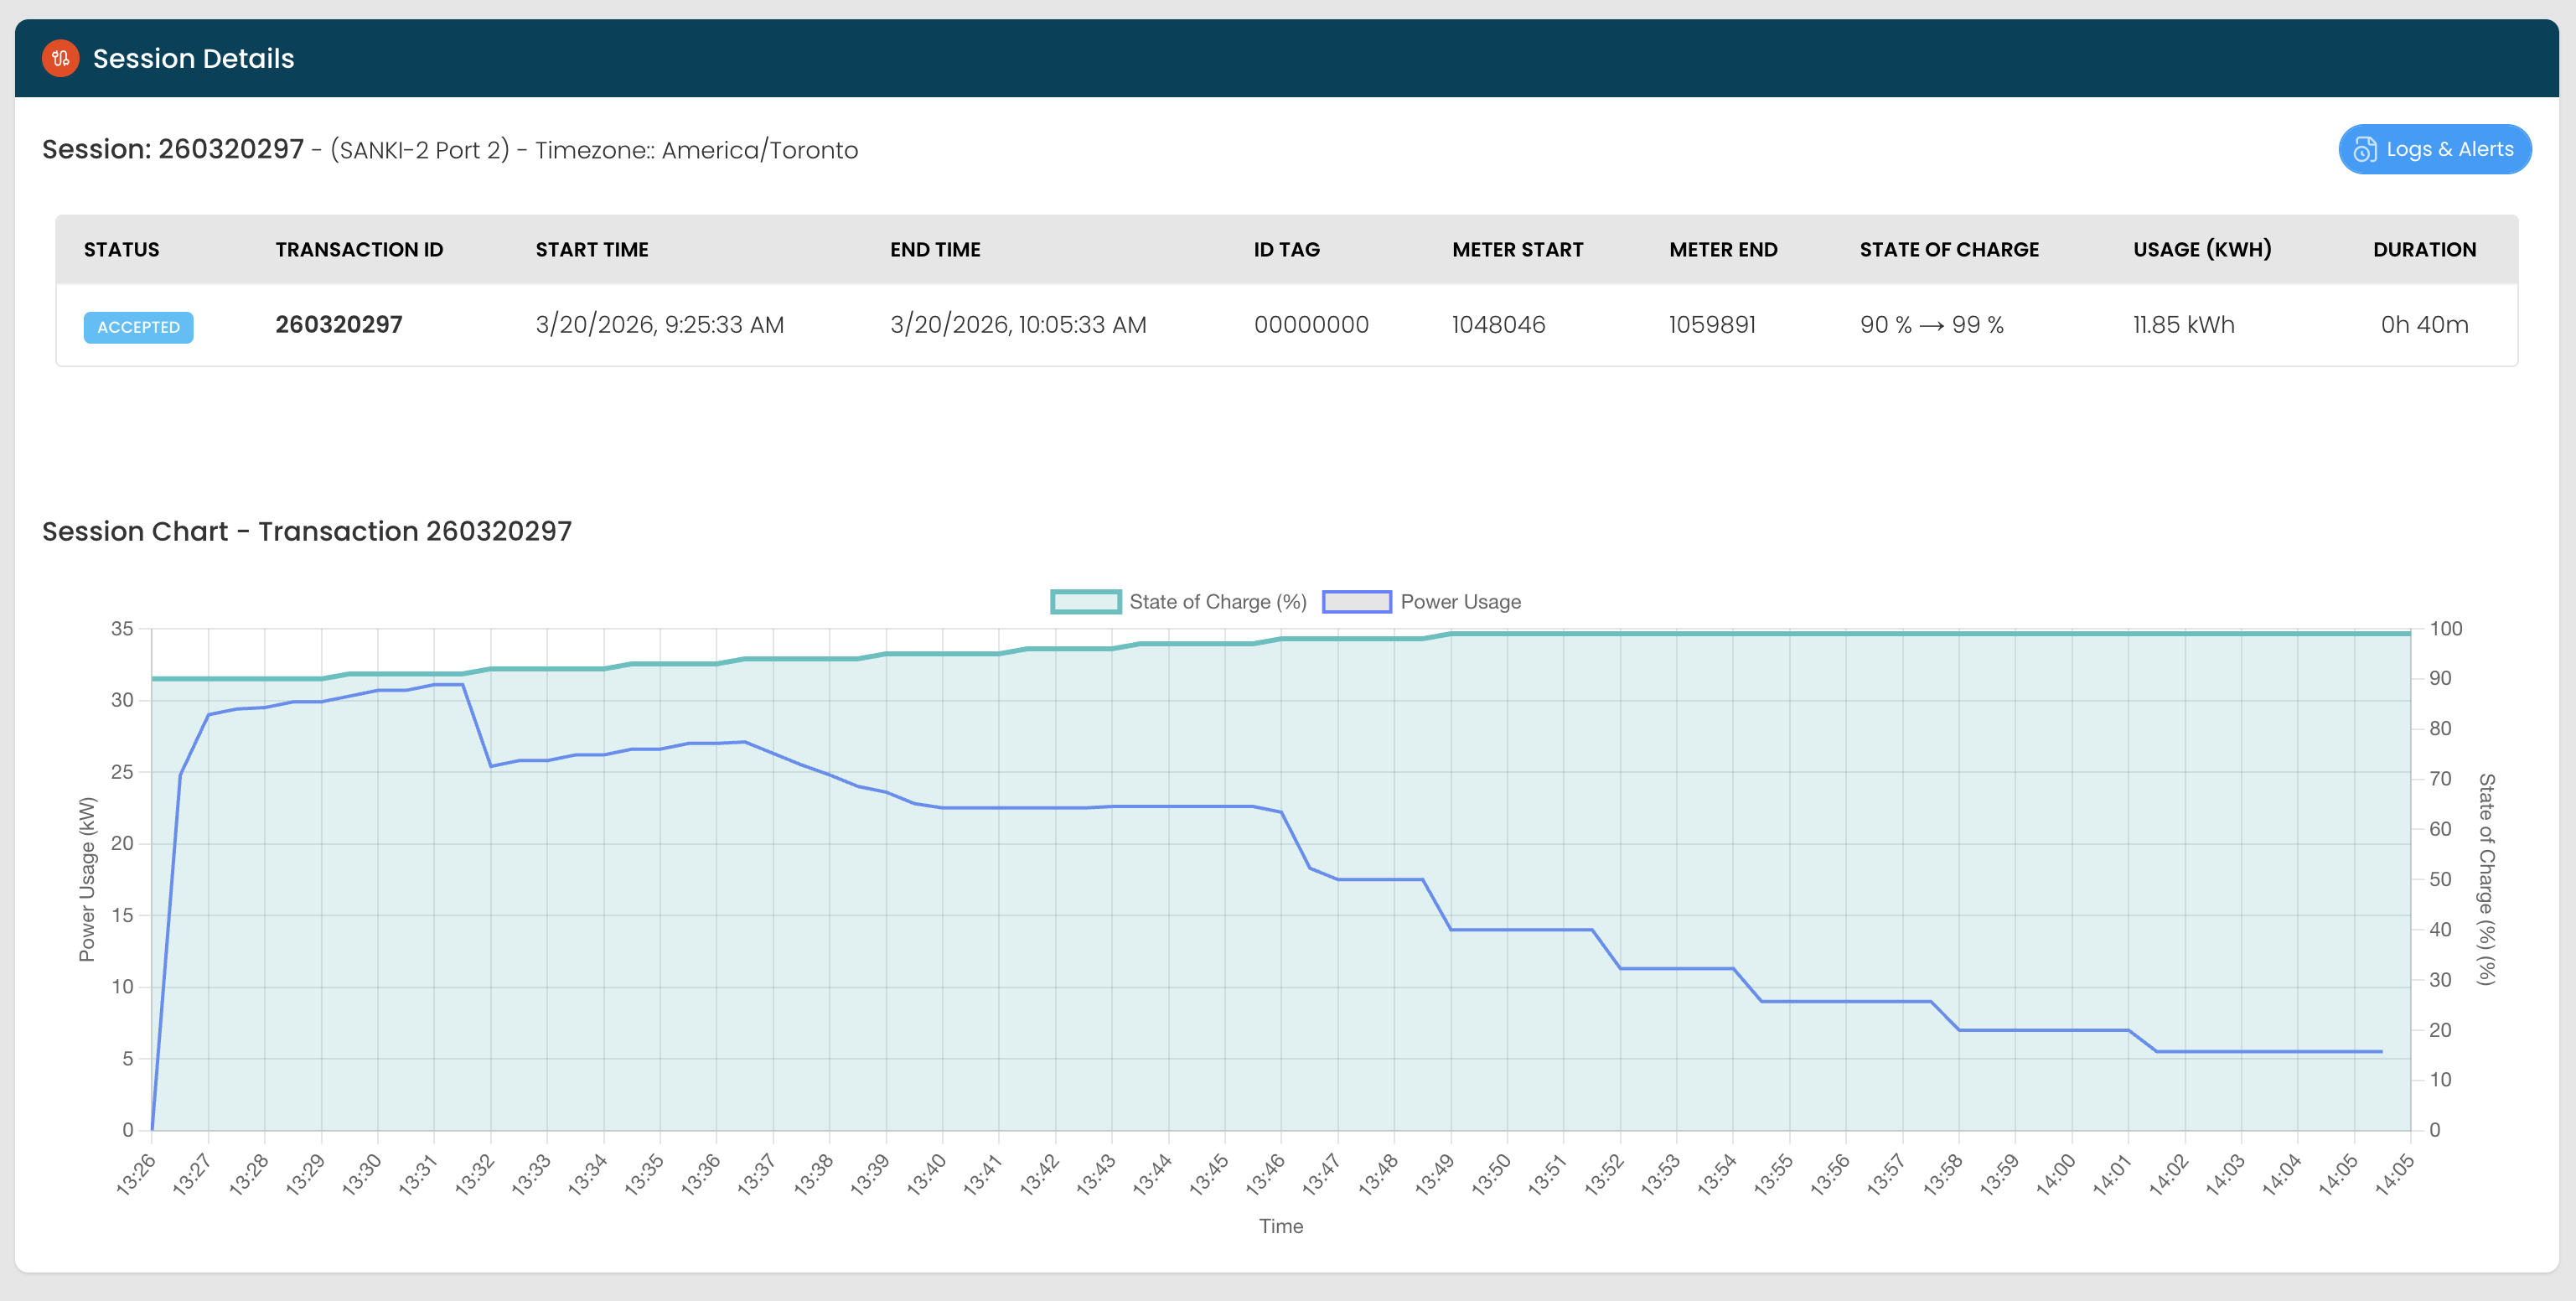Click the ACCEPTED status badge

point(138,327)
